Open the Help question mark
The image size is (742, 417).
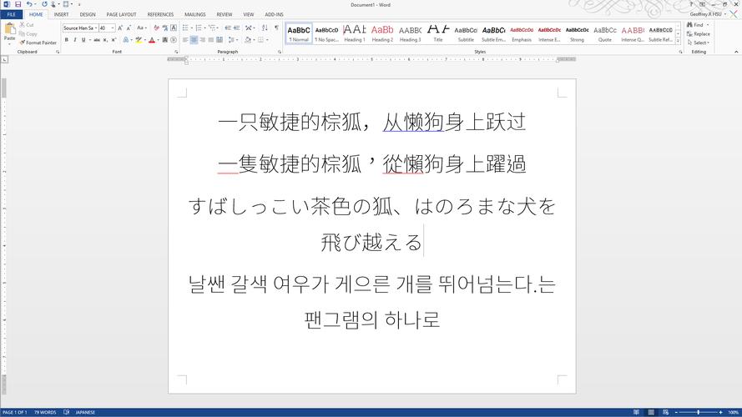pyautogui.click(x=691, y=4)
